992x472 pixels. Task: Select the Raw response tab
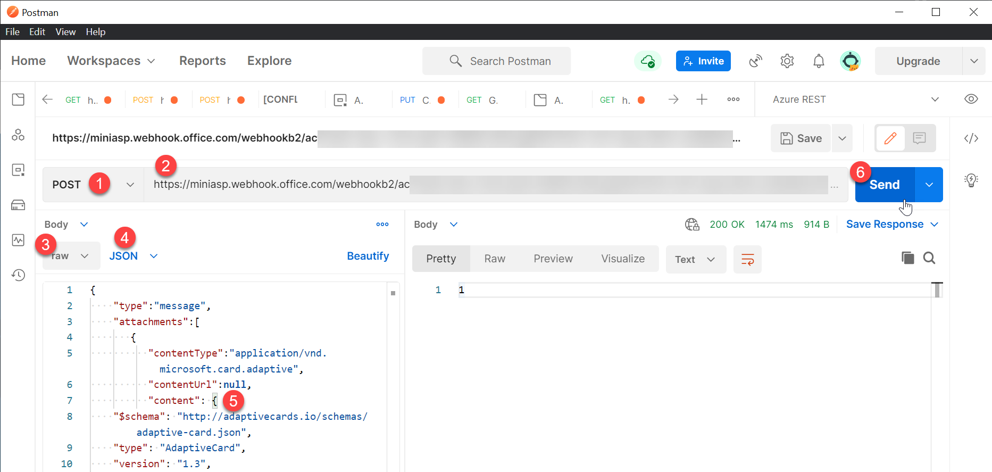(x=495, y=259)
